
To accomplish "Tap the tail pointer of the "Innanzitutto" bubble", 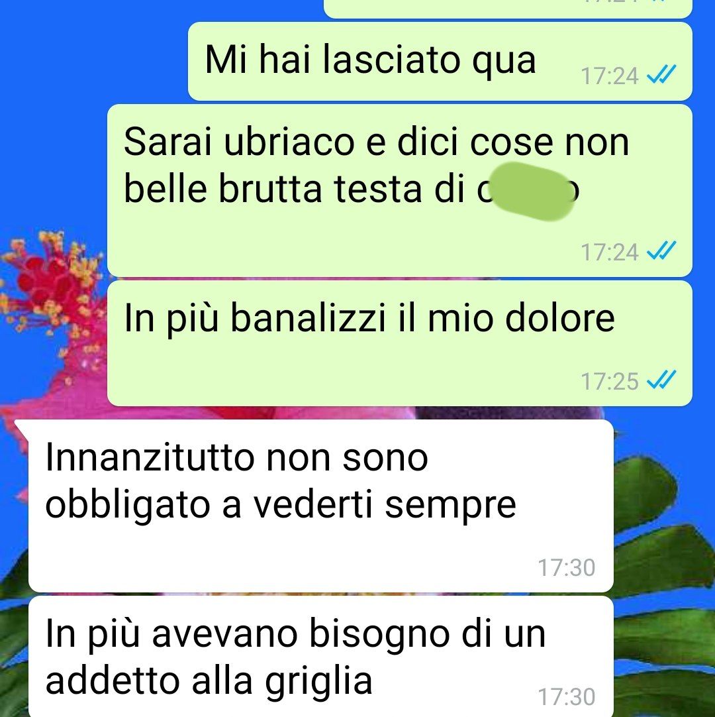I will point(21,430).
